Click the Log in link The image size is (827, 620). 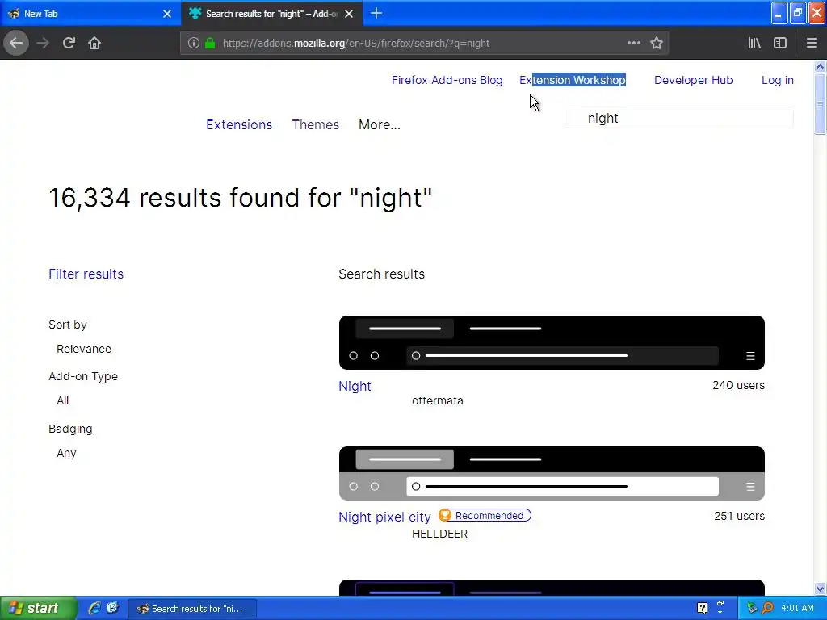(778, 80)
